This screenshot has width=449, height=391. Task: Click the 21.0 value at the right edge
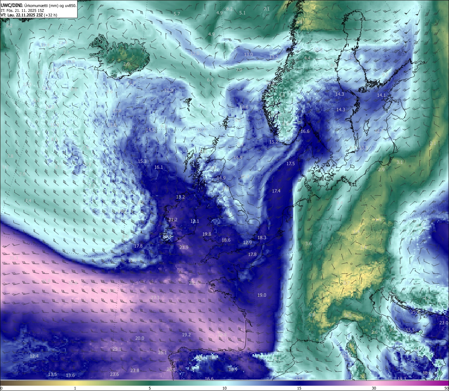pyautogui.click(x=444, y=323)
